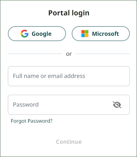
Task: Click the "or" divider text
Action: click(69, 54)
